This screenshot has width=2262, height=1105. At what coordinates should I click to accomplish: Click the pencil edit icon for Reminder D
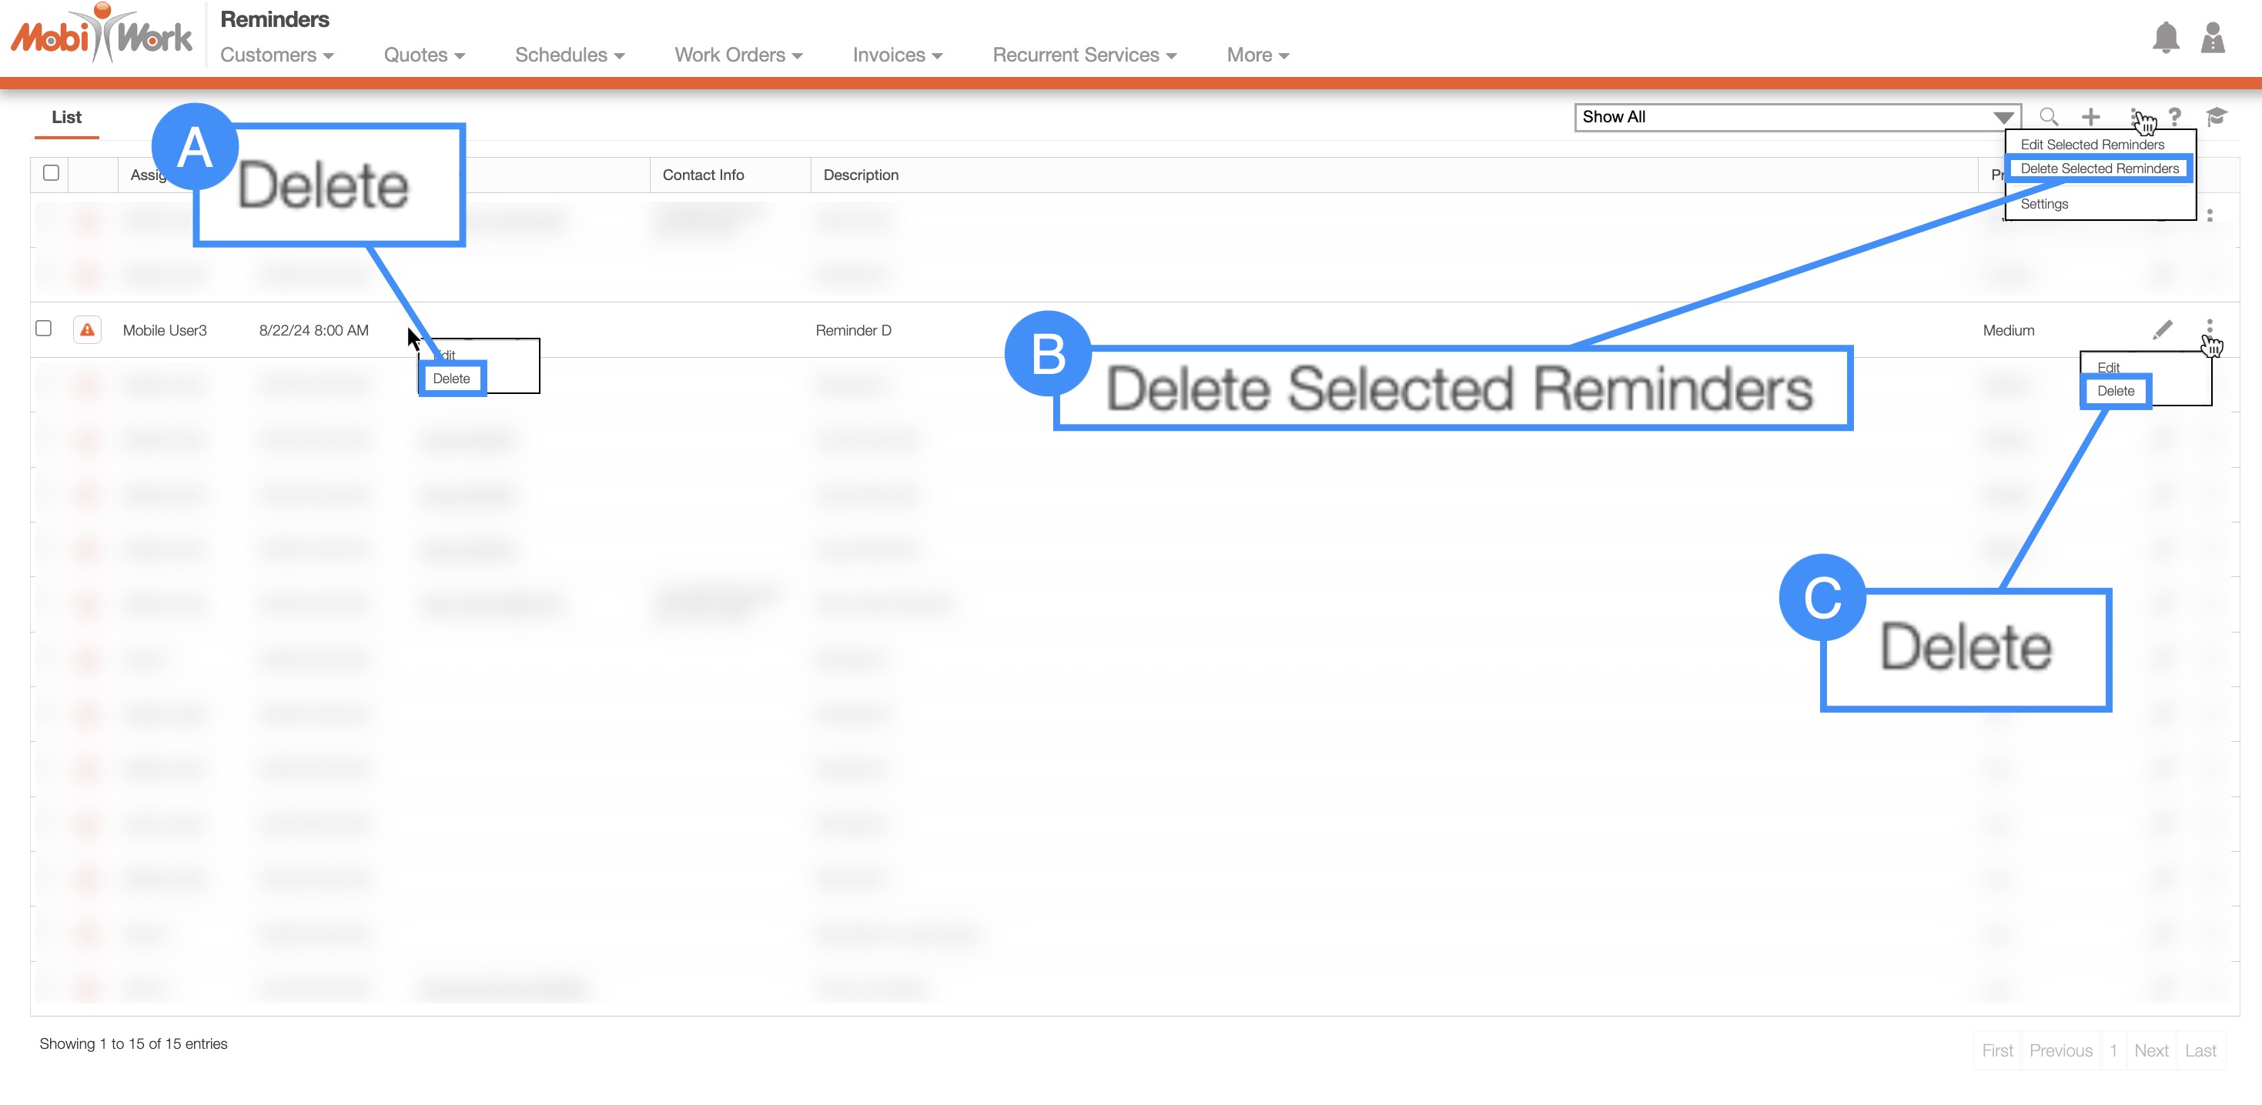pos(2163,329)
